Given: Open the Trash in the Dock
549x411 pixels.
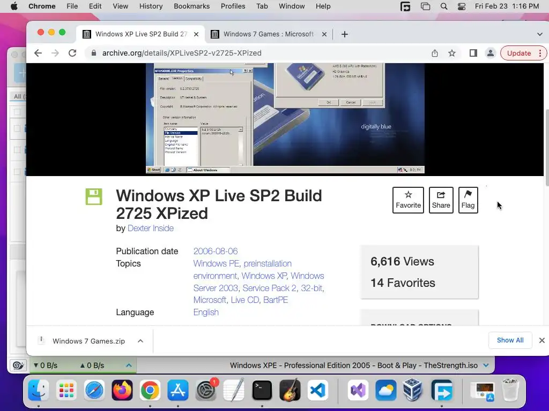Looking at the screenshot, I should coord(510,390).
